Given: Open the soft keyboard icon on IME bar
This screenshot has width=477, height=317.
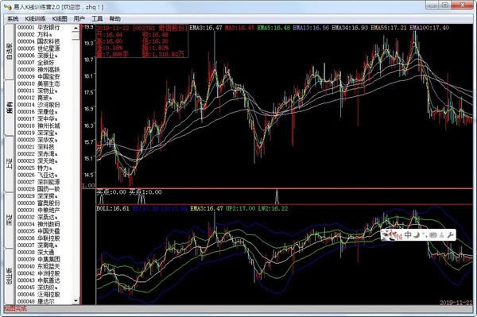Looking at the screenshot, I should 433,235.
